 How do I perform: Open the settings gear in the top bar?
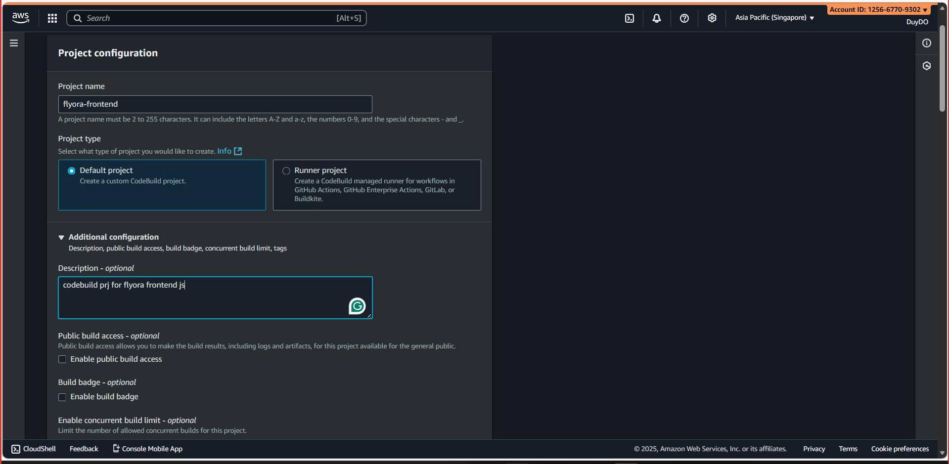pyautogui.click(x=712, y=18)
